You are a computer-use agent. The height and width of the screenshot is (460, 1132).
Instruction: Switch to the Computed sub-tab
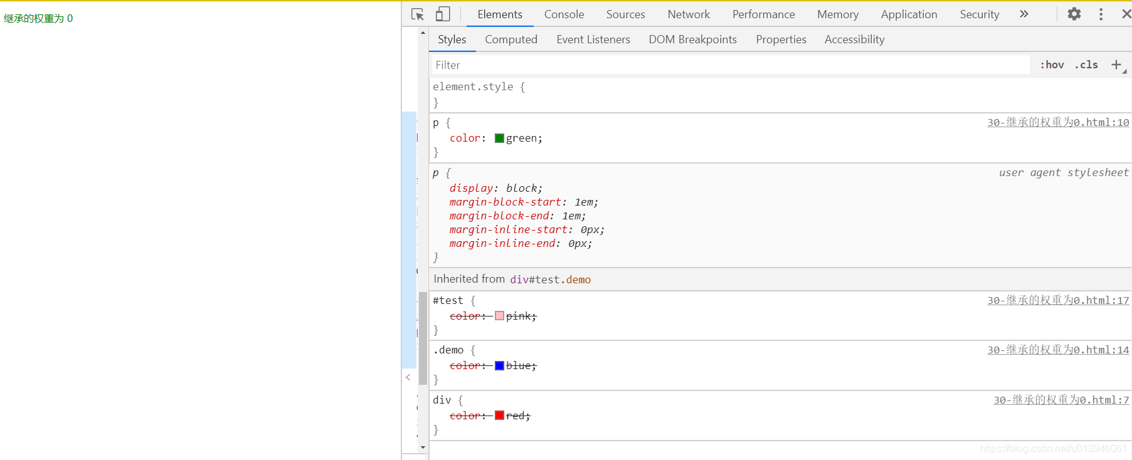tap(511, 39)
